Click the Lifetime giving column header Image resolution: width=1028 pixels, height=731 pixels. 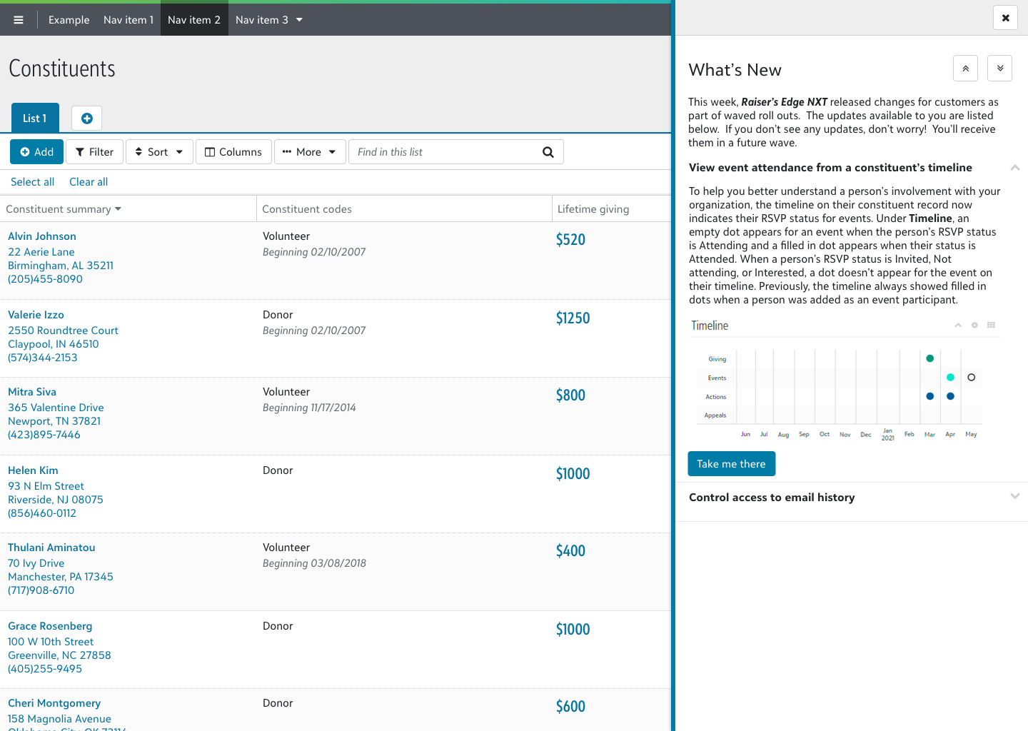593,209
